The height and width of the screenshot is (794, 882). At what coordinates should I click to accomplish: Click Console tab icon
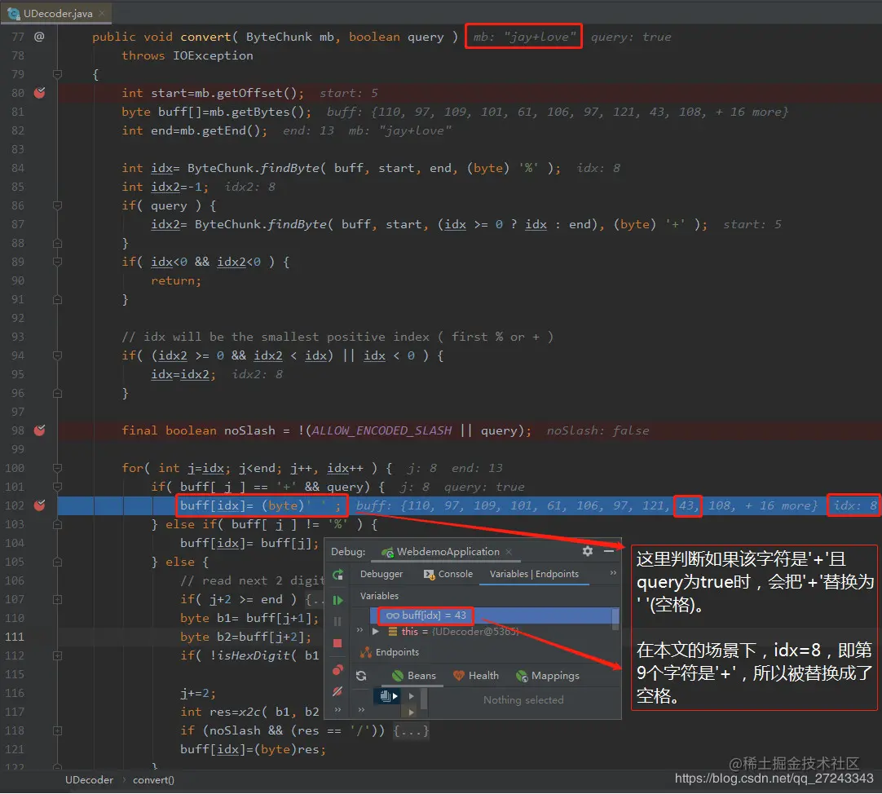pos(430,575)
